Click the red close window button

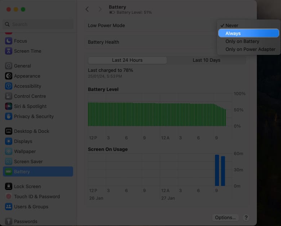tap(9, 9)
